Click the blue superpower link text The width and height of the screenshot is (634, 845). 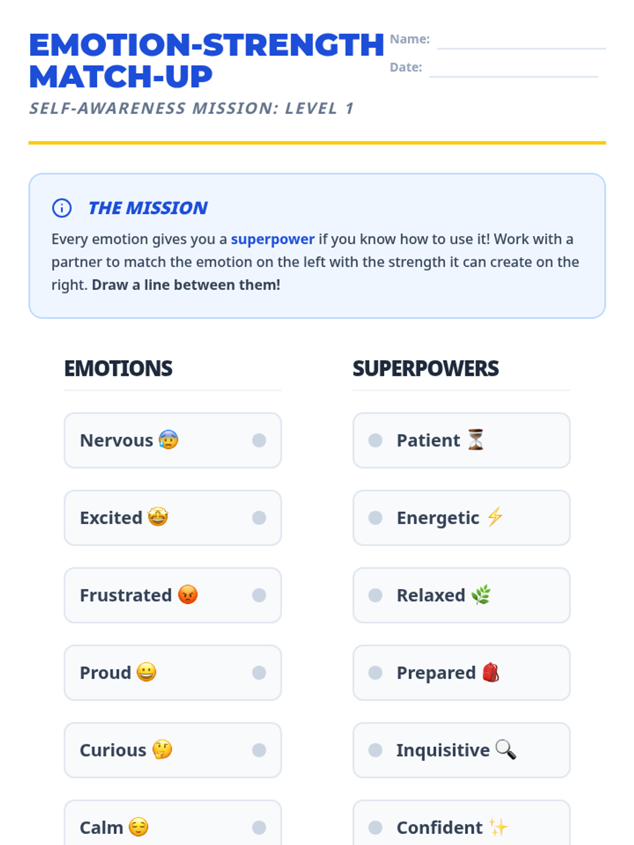click(273, 239)
